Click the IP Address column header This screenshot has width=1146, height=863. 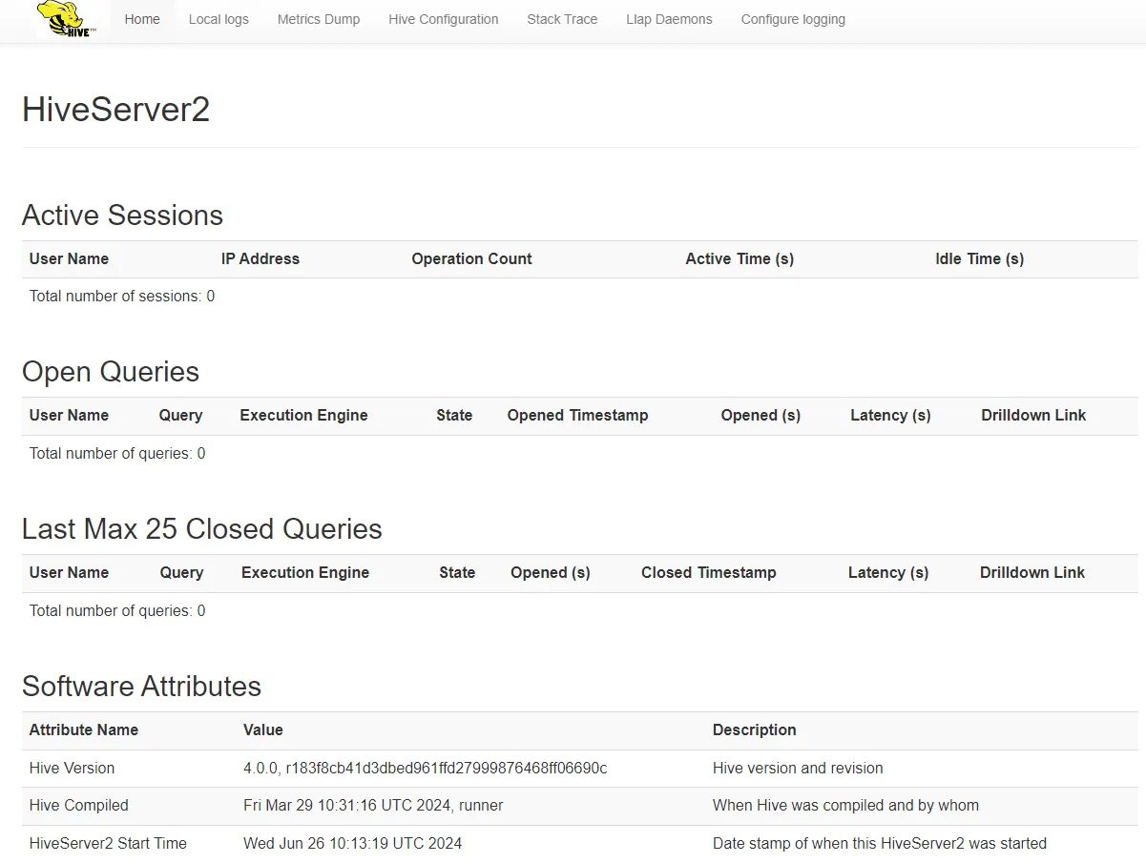pyautogui.click(x=260, y=258)
